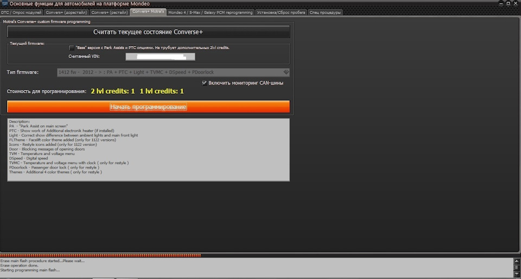Image resolution: width=521 pixels, height=279 pixels.
Task: Click "Erase operation done." log line
Action: point(20,265)
